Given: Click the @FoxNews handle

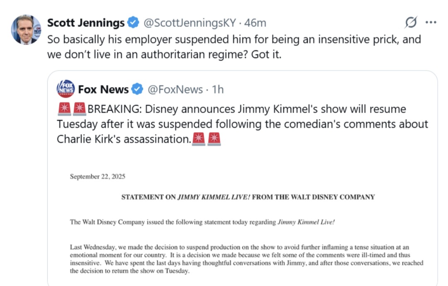Looking at the screenshot, I should point(175,89).
